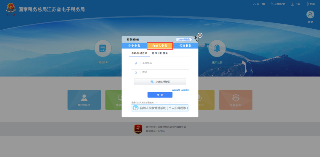
Task: Click the site title 国家税务总局江苏省电子税务局
Action: click(52, 9)
